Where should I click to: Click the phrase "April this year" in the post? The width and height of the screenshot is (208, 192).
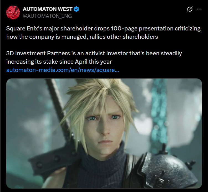pyautogui.click(x=93, y=62)
